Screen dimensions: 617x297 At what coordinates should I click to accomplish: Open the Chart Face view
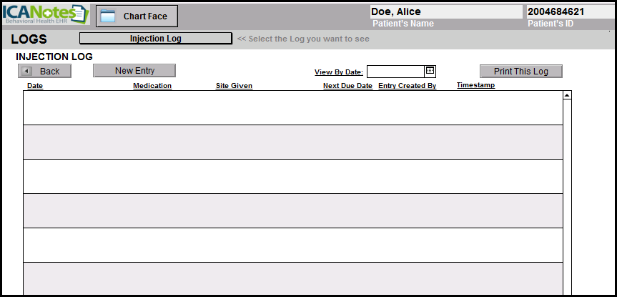pos(137,16)
